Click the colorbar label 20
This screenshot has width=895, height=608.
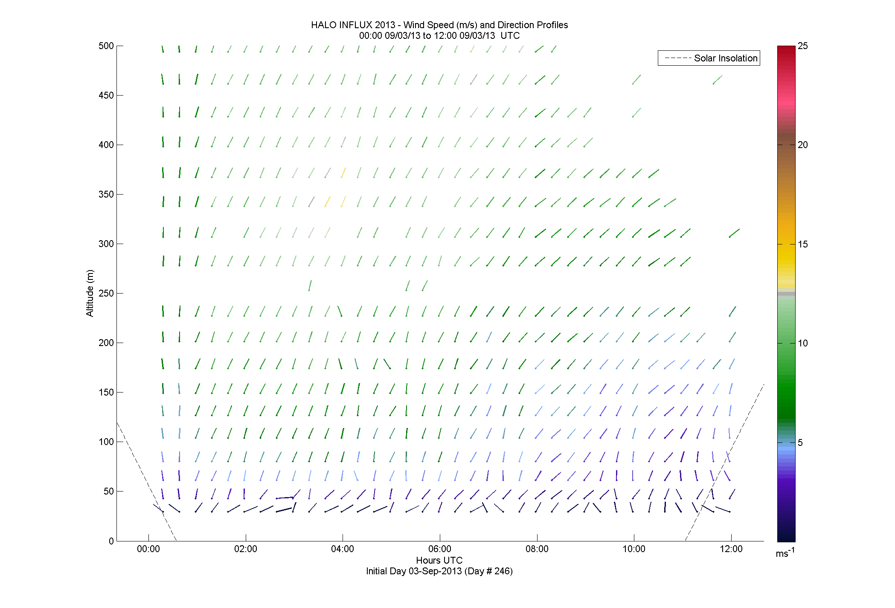coord(803,145)
